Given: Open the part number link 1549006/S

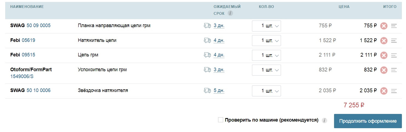Looking at the screenshot, I should click(x=22, y=77).
